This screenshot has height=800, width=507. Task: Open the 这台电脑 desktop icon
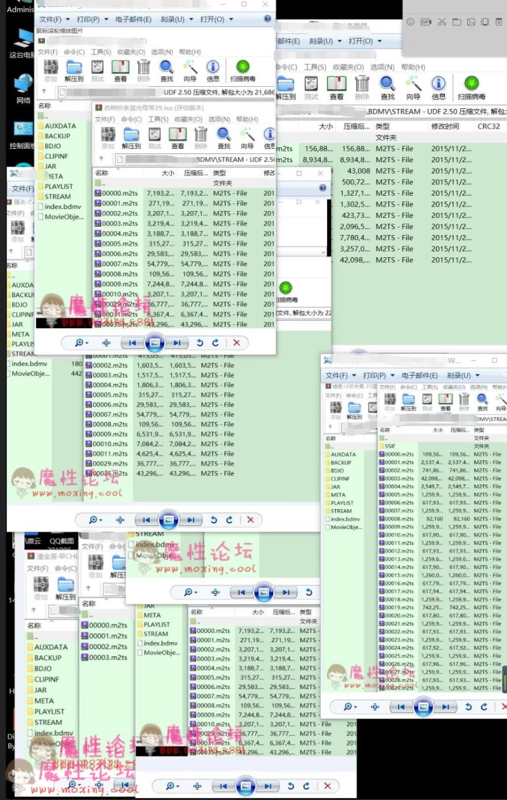[x=23, y=40]
